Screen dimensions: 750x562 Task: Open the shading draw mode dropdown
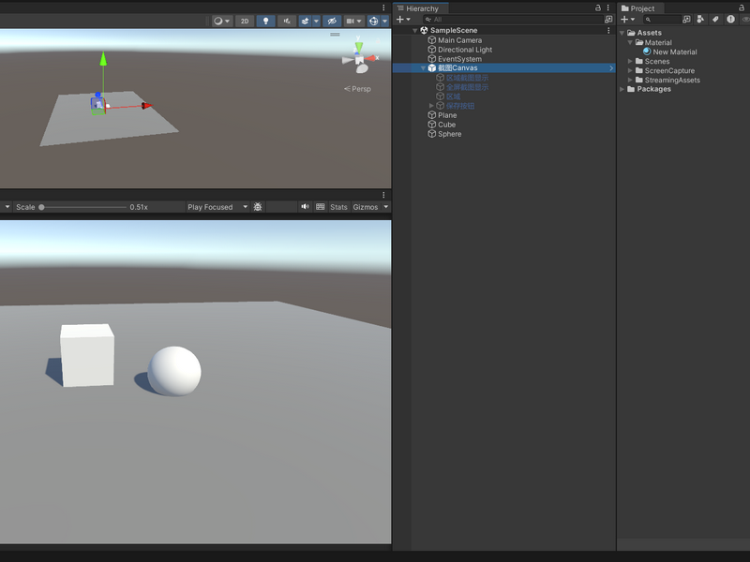pos(222,21)
